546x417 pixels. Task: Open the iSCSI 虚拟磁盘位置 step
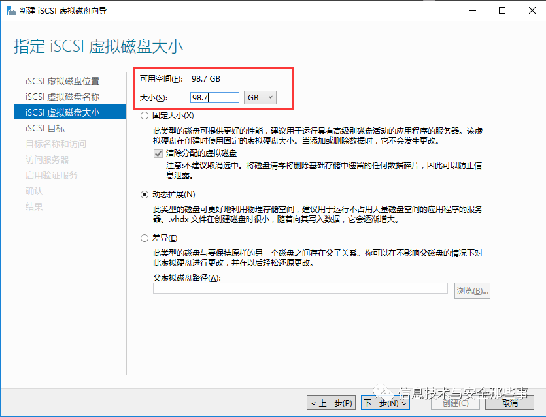[x=62, y=82]
